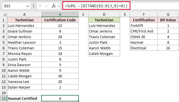Click the 'Electrical' certification cell
Screen dimensions: 179x102
pyautogui.click(x=144, y=48)
